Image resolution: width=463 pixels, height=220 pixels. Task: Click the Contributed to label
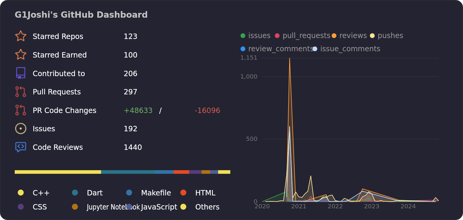pos(59,74)
